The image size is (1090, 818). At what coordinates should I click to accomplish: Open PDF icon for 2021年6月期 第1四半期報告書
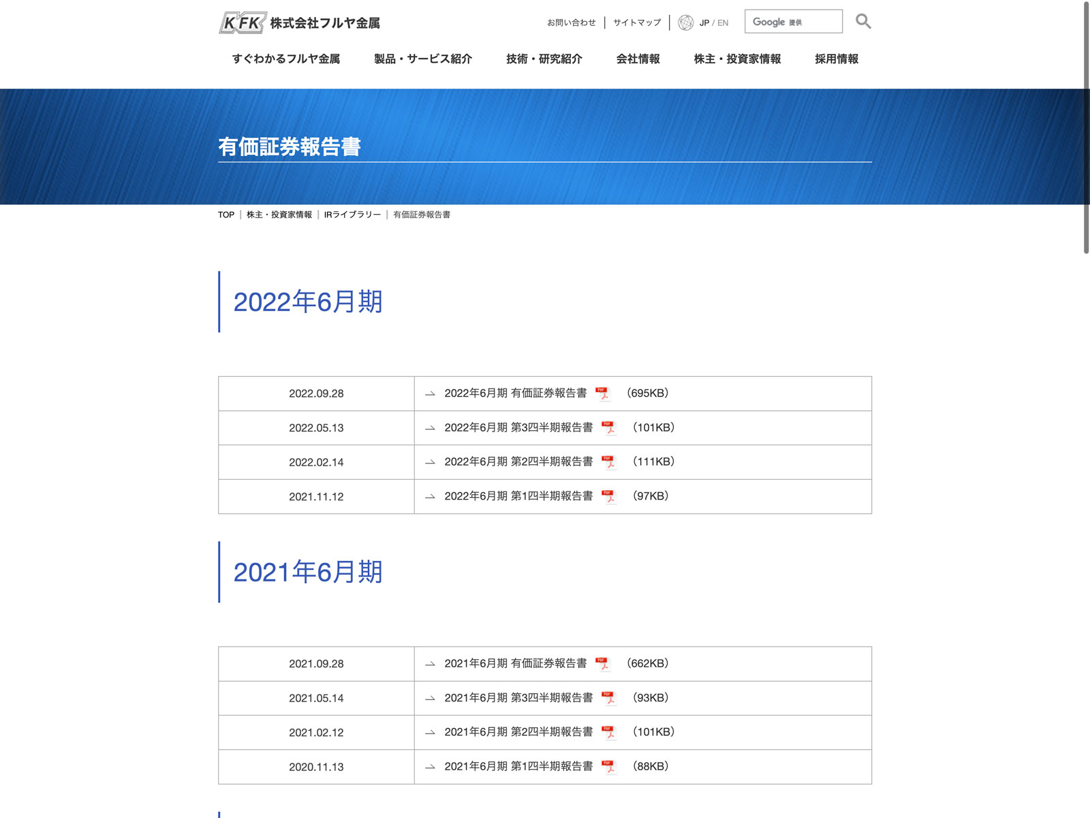point(608,767)
